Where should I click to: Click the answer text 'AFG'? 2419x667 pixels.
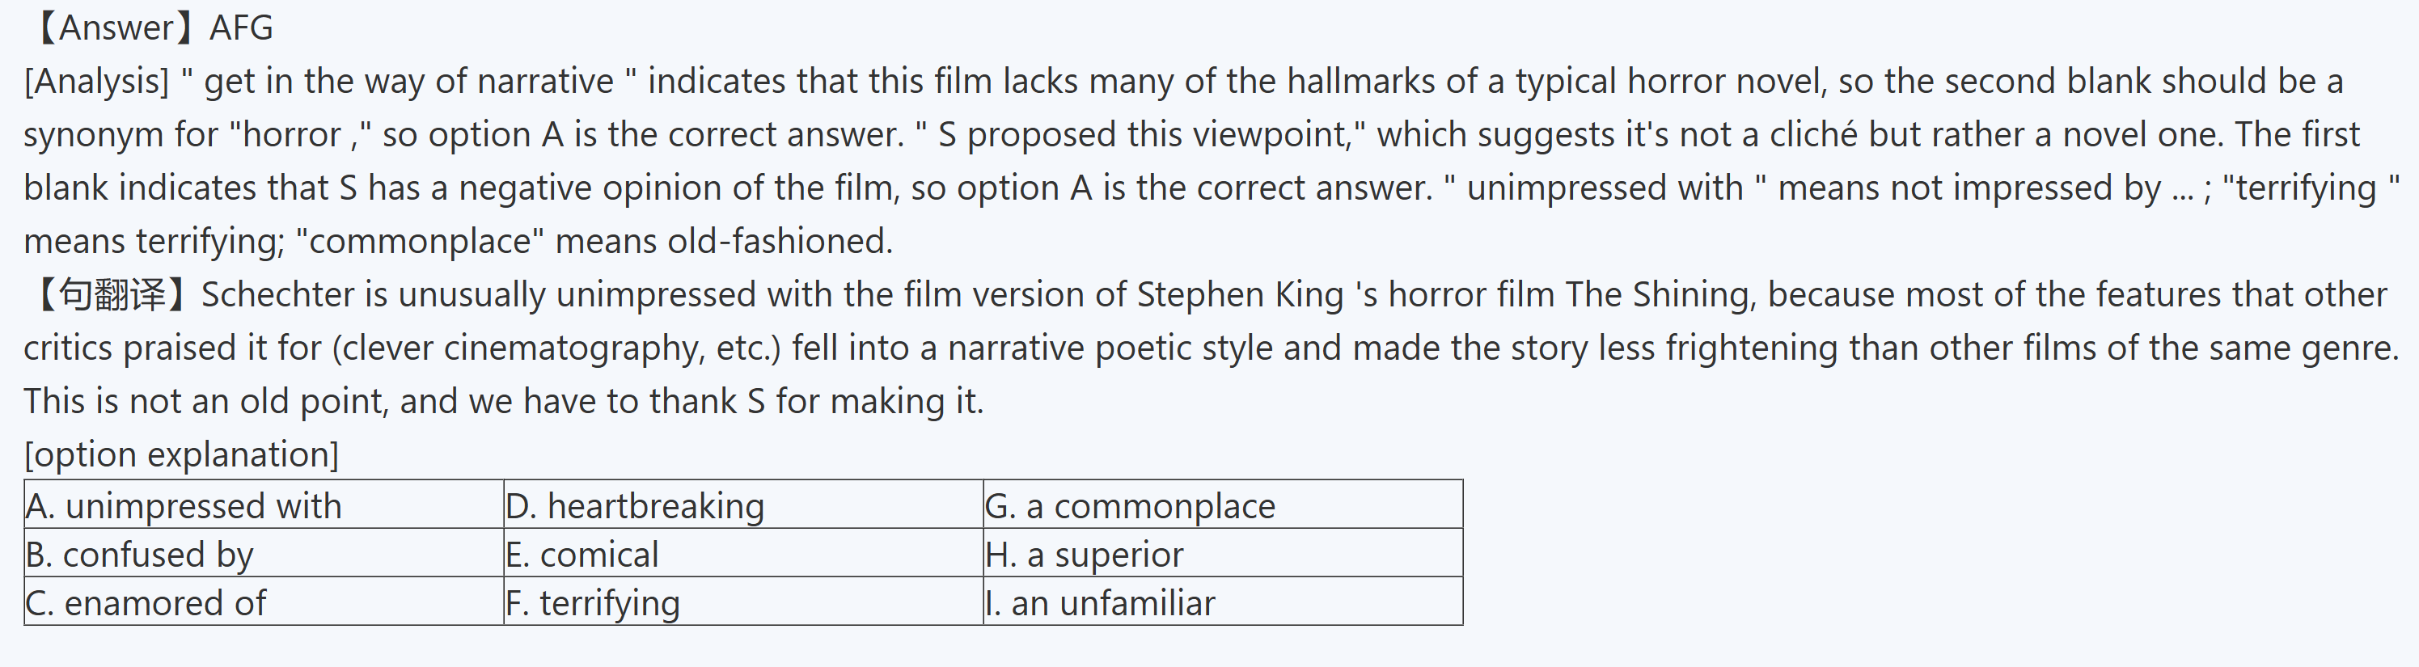pyautogui.click(x=241, y=28)
